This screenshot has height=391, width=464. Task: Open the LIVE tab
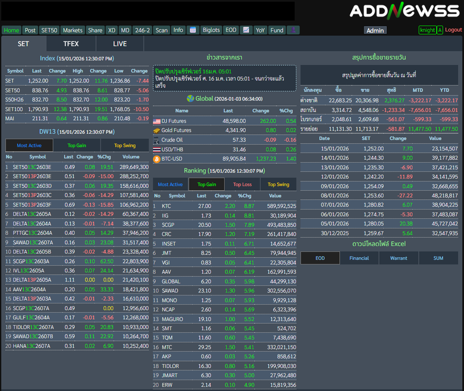(120, 44)
